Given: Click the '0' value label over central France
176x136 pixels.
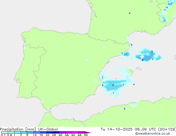Looking at the screenshot, I should pos(130,13).
